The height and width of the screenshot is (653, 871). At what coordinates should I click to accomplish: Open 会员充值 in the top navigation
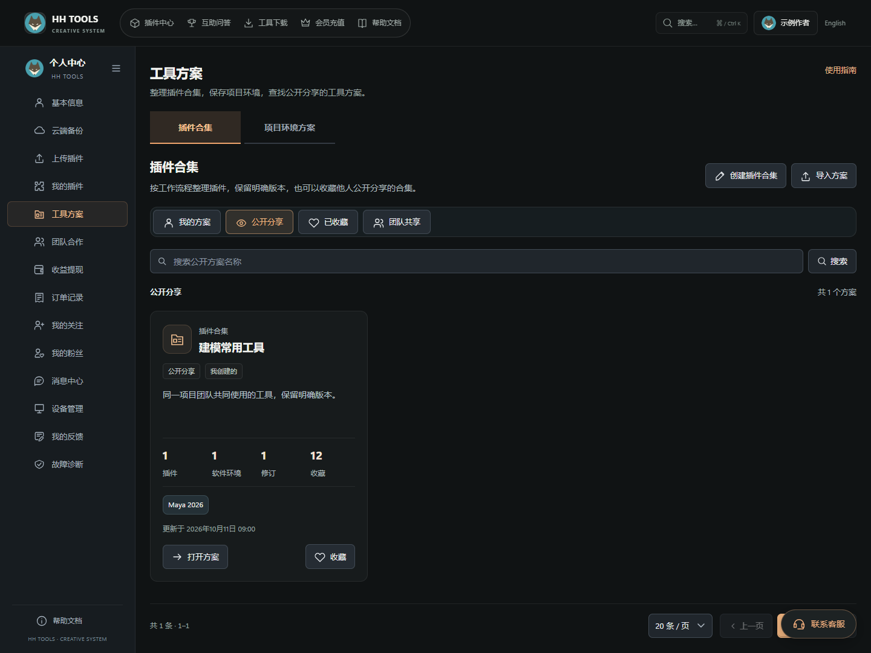(322, 23)
